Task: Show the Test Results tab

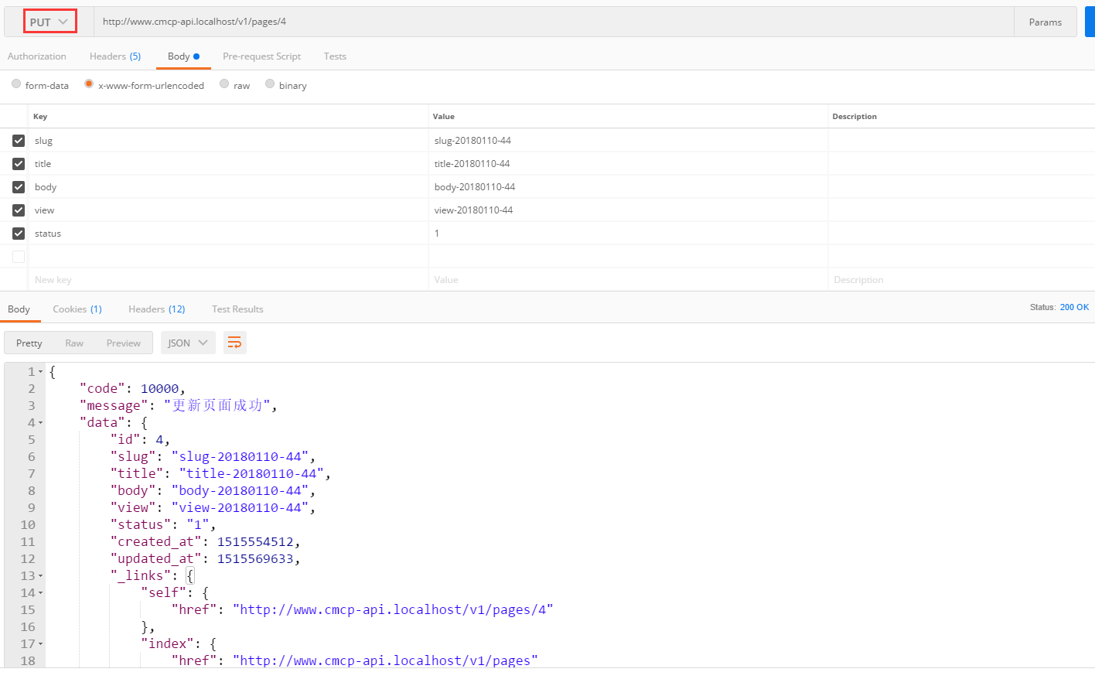Action: tap(237, 309)
